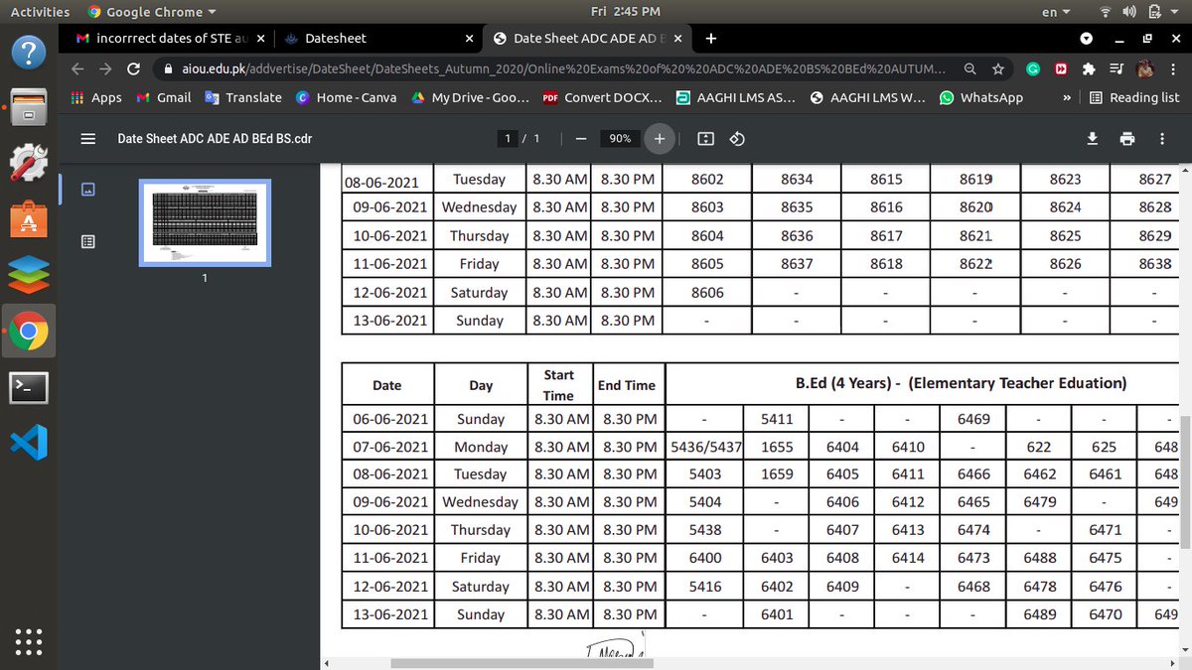This screenshot has width=1192, height=670.
Task: Open the My Drive bookmark
Action: (x=471, y=97)
